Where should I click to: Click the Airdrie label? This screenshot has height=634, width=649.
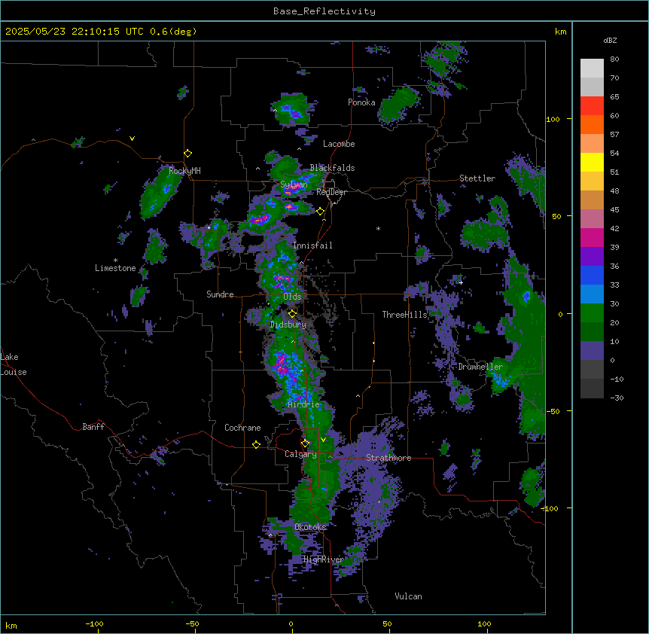click(x=303, y=405)
